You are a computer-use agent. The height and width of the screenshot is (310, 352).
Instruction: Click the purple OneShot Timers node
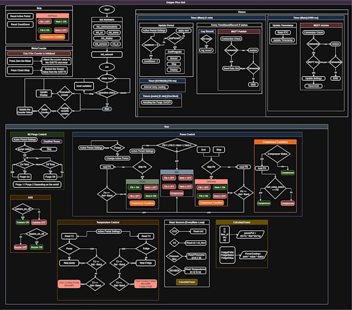52,141
